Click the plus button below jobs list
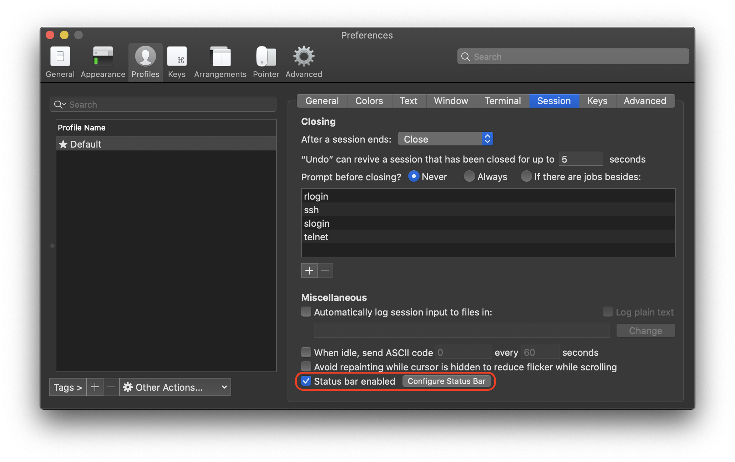Screen dimensions: 735x462 pos(309,271)
